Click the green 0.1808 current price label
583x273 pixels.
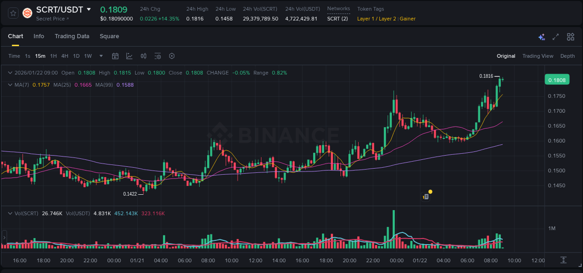click(557, 80)
